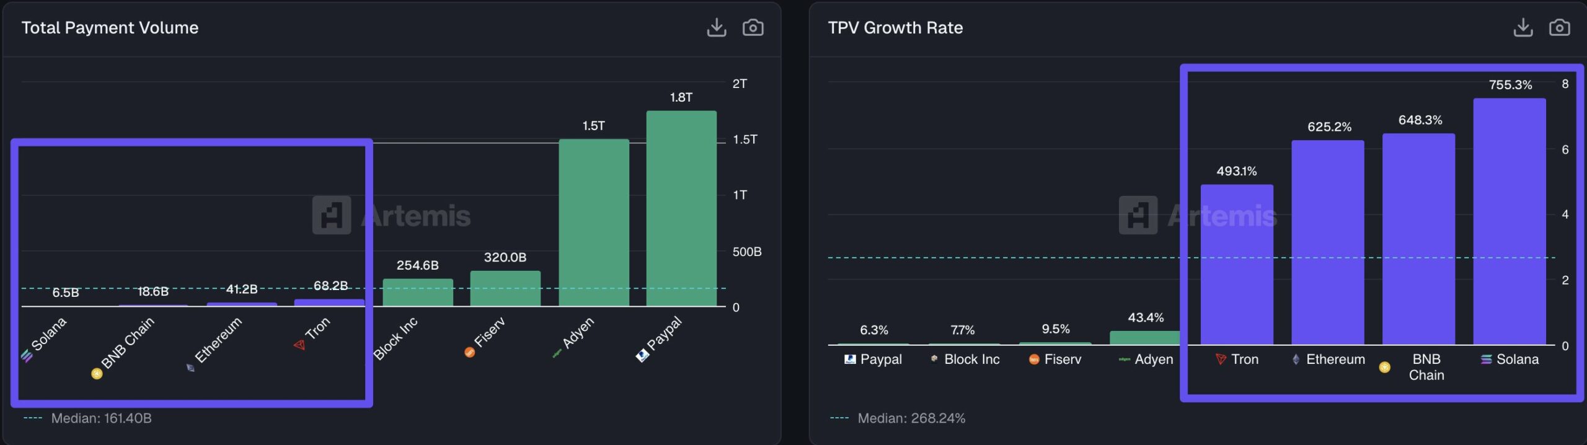Click the Solana logo in growth chart axis
This screenshot has width=1587, height=445.
(x=1486, y=359)
